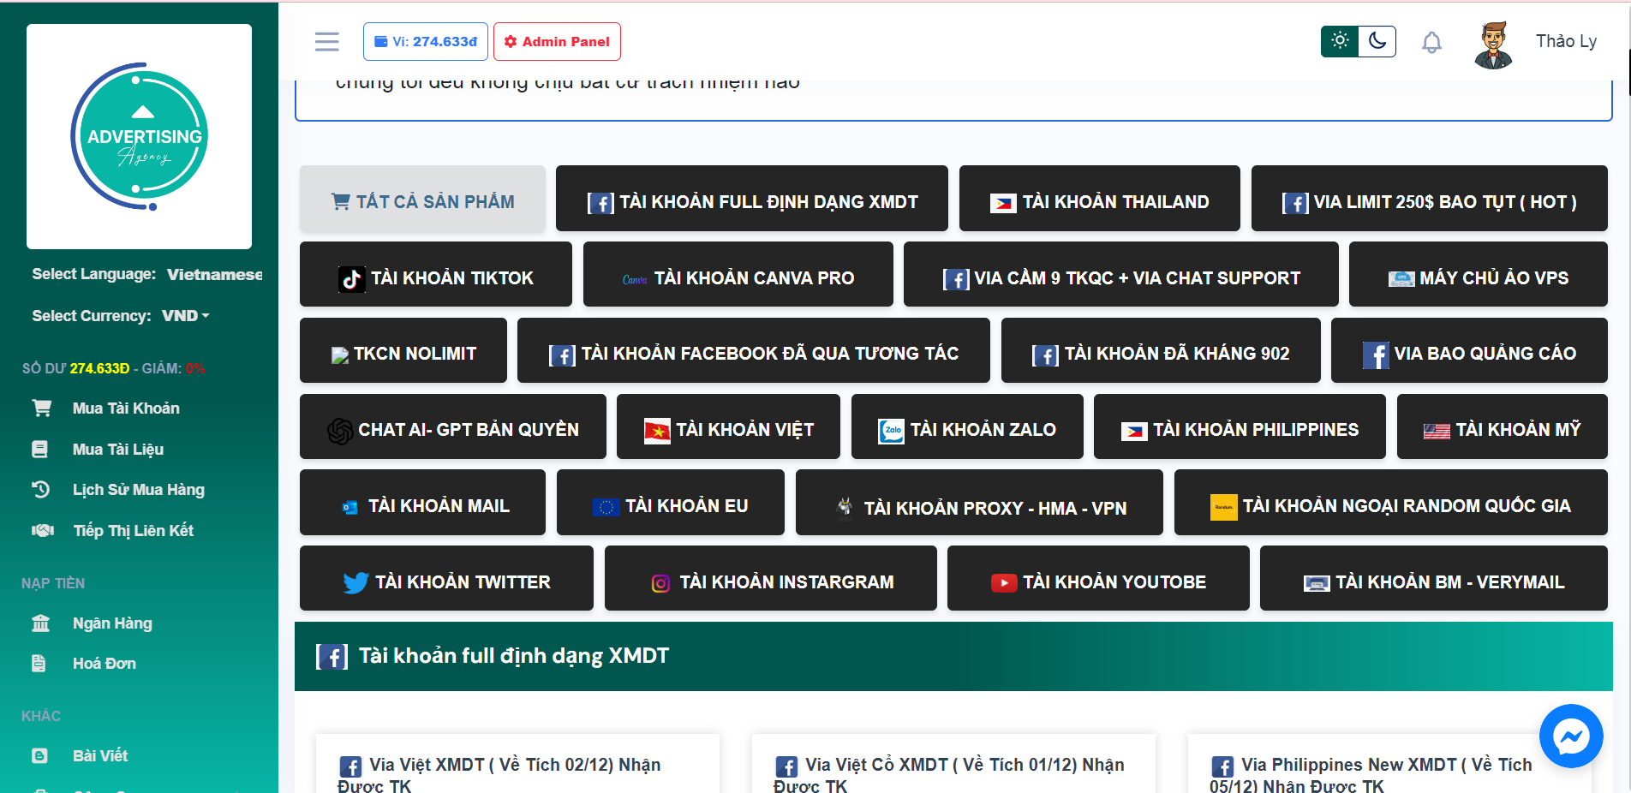
Task: Open the notifications bell
Action: tap(1431, 42)
